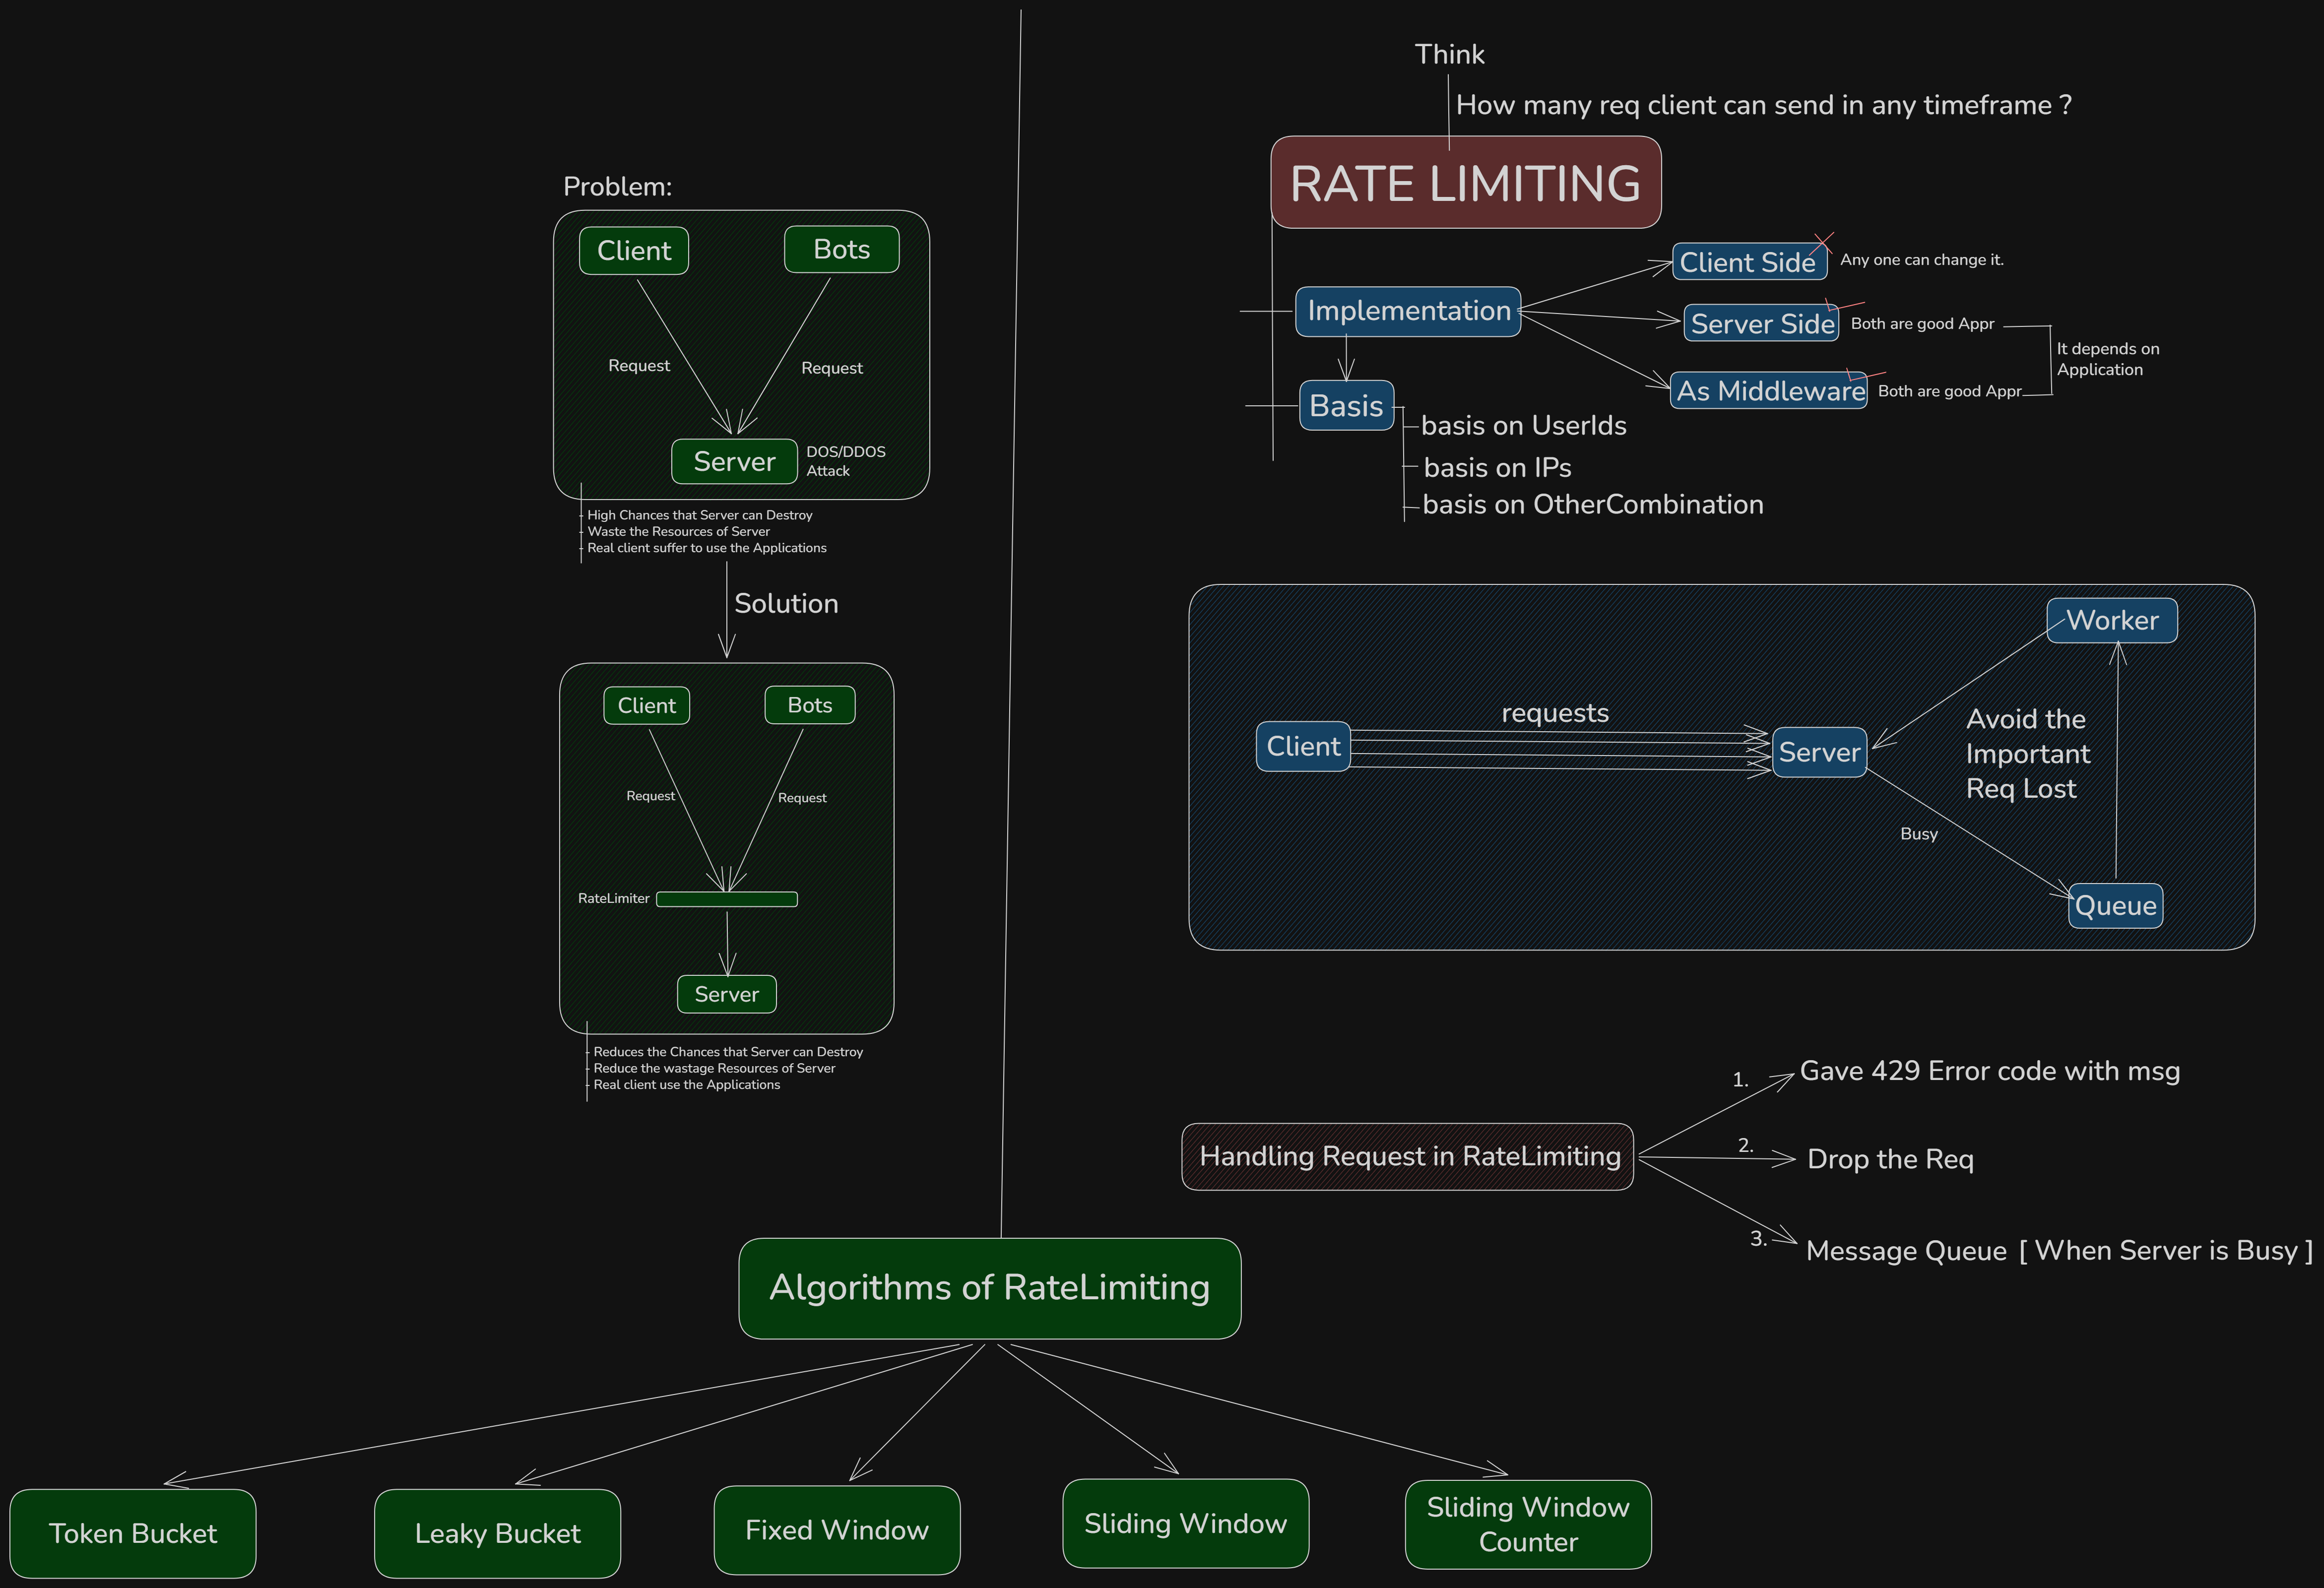This screenshot has height=1588, width=2324.
Task: Click 'Both are good Appr' next to As Middleware
Action: pyautogui.click(x=1950, y=391)
